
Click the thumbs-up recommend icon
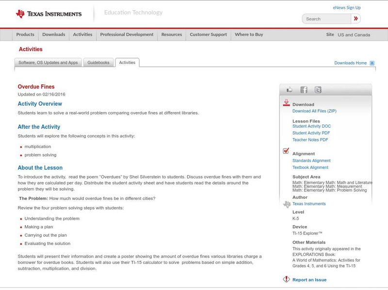click(x=290, y=89)
